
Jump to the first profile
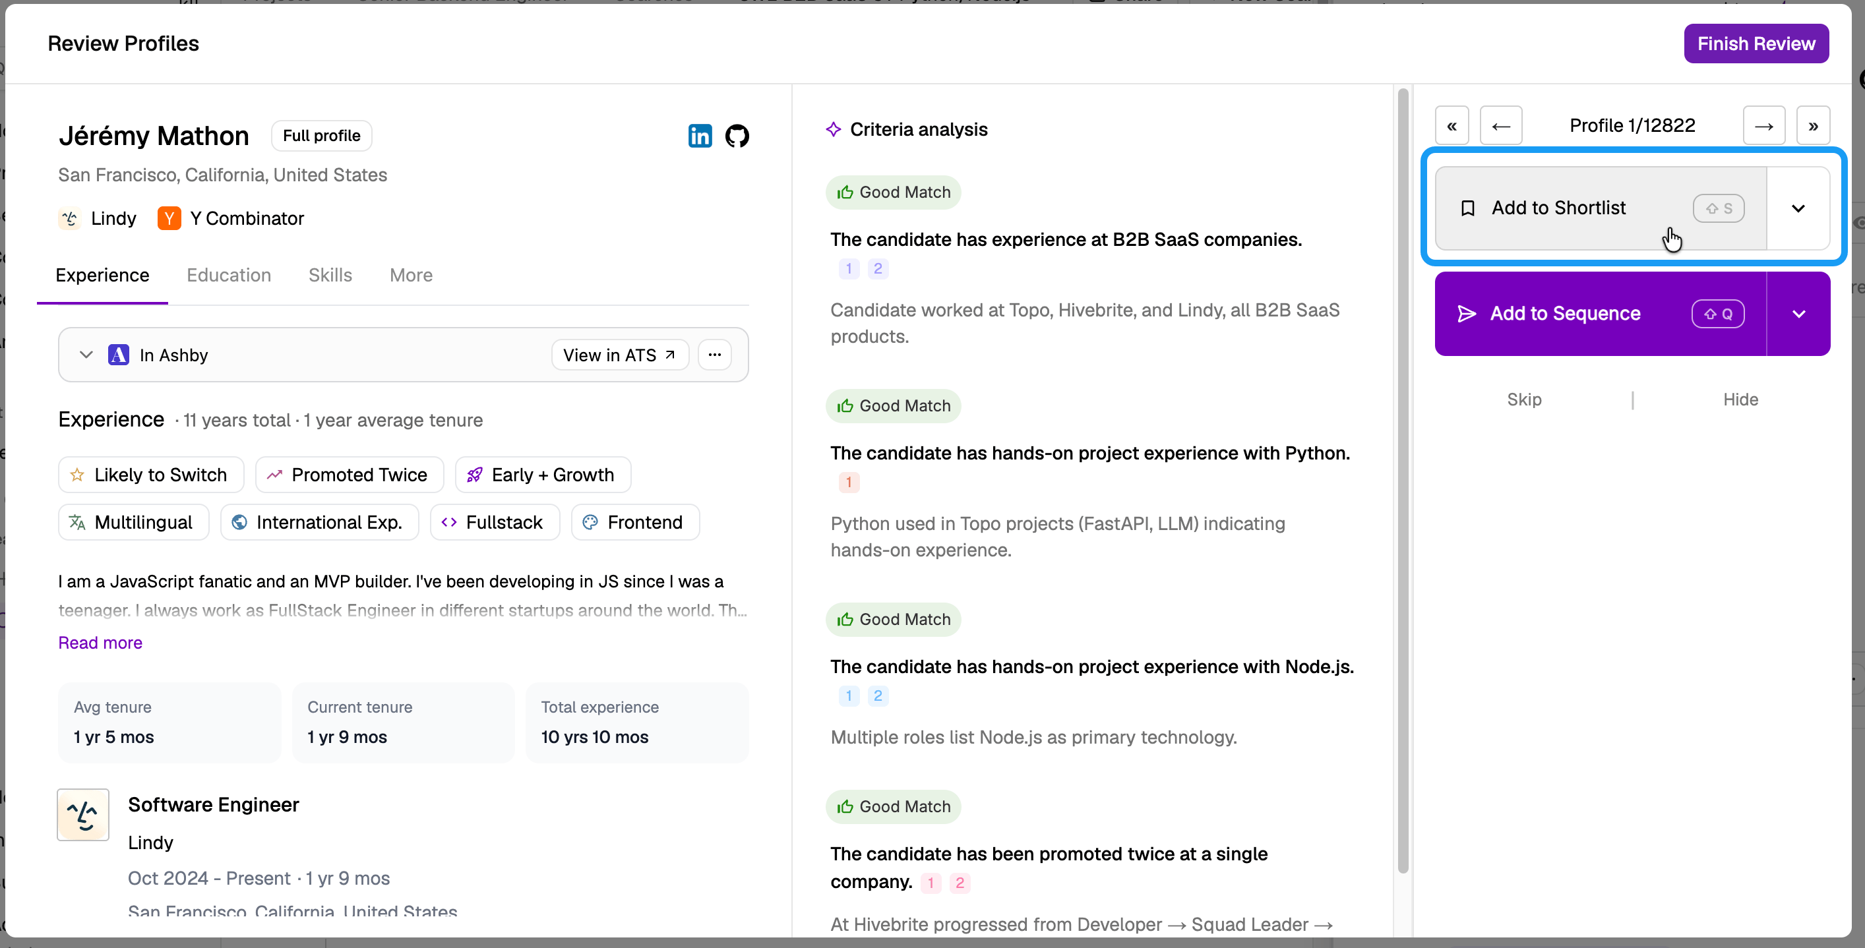[1452, 126]
